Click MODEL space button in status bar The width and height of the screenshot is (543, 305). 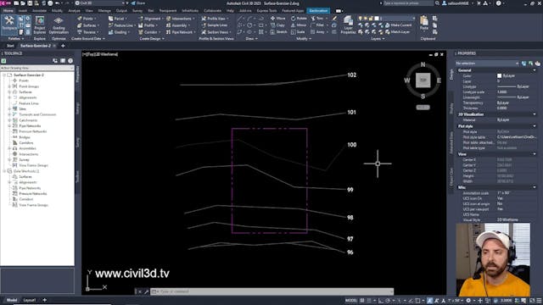350,301
